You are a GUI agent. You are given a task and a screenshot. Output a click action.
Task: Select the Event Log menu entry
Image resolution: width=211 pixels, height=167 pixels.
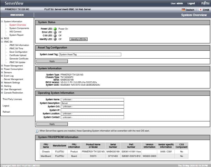(x=8, y=76)
